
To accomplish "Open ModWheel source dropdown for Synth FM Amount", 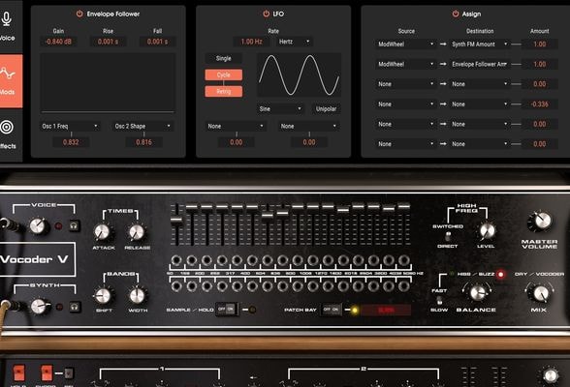I will [405, 45].
